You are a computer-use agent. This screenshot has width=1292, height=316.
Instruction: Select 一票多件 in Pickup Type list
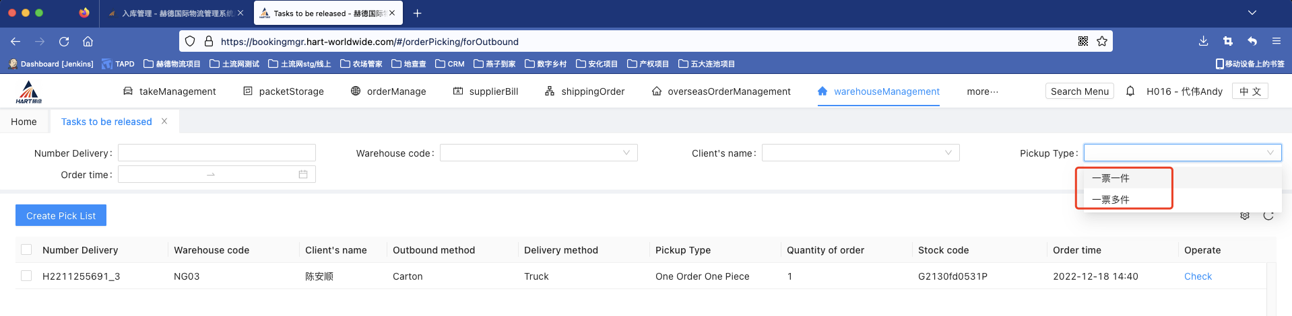(x=1111, y=200)
